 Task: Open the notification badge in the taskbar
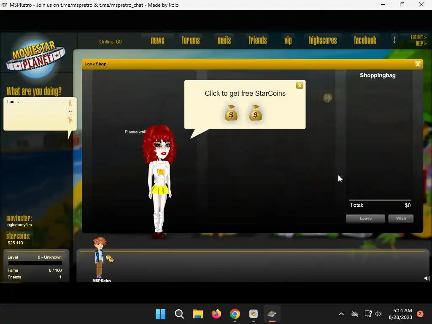[x=420, y=314]
